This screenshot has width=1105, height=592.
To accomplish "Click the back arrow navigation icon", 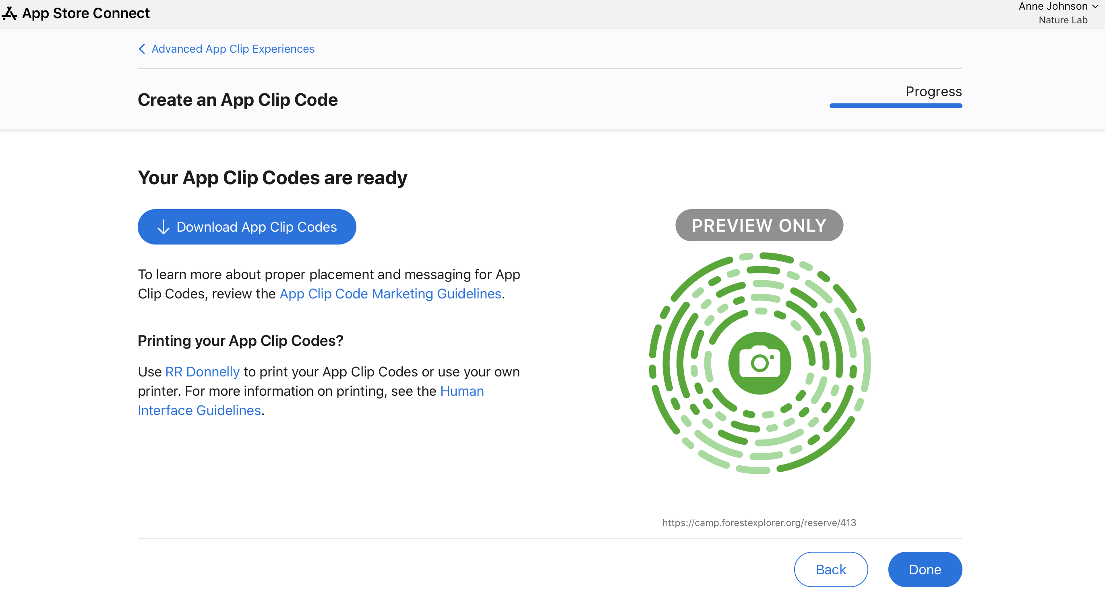I will 142,49.
